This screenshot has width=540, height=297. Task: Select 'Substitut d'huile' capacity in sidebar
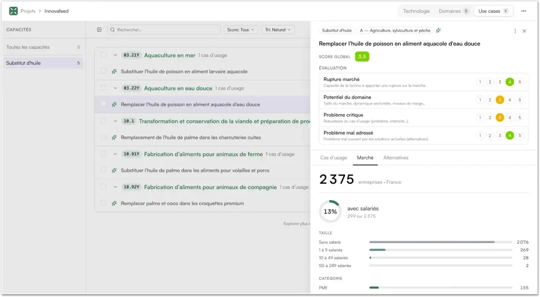43,63
